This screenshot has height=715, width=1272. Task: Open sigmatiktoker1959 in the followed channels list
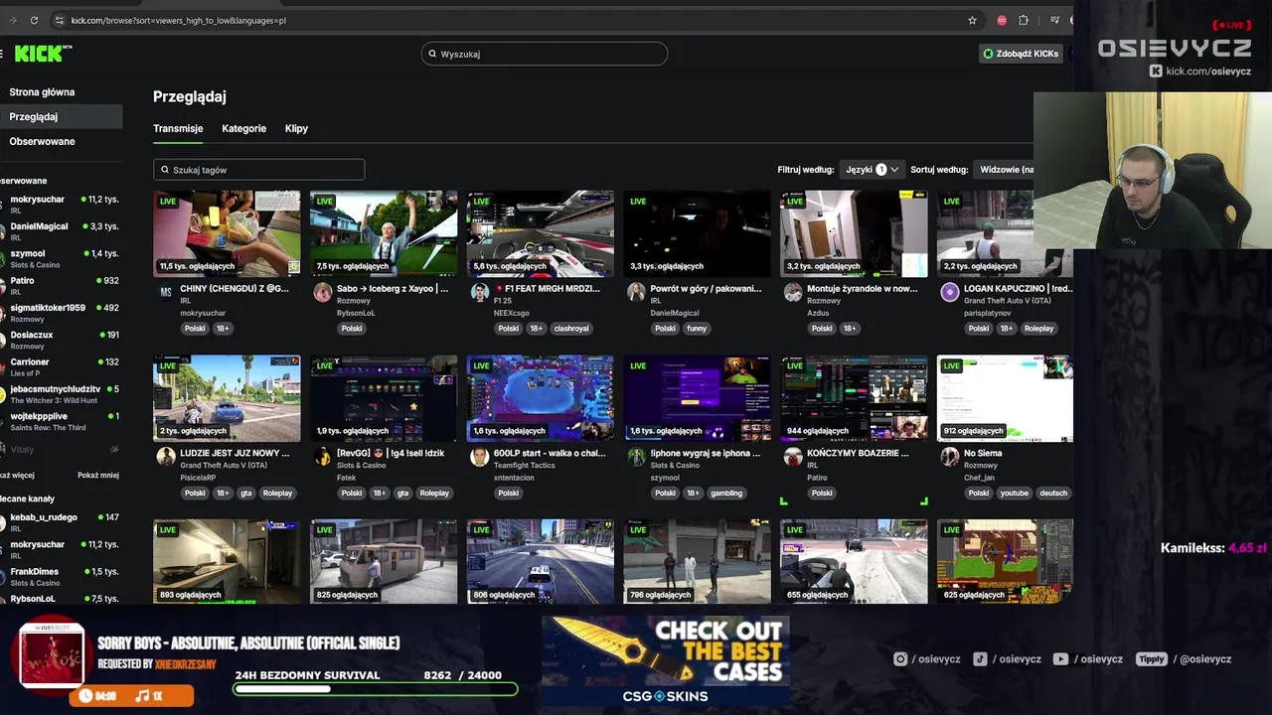(x=62, y=312)
